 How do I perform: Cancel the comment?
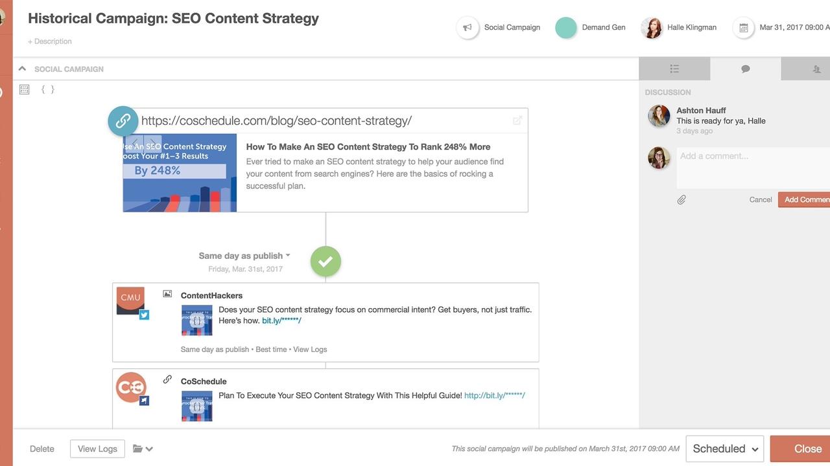click(761, 200)
